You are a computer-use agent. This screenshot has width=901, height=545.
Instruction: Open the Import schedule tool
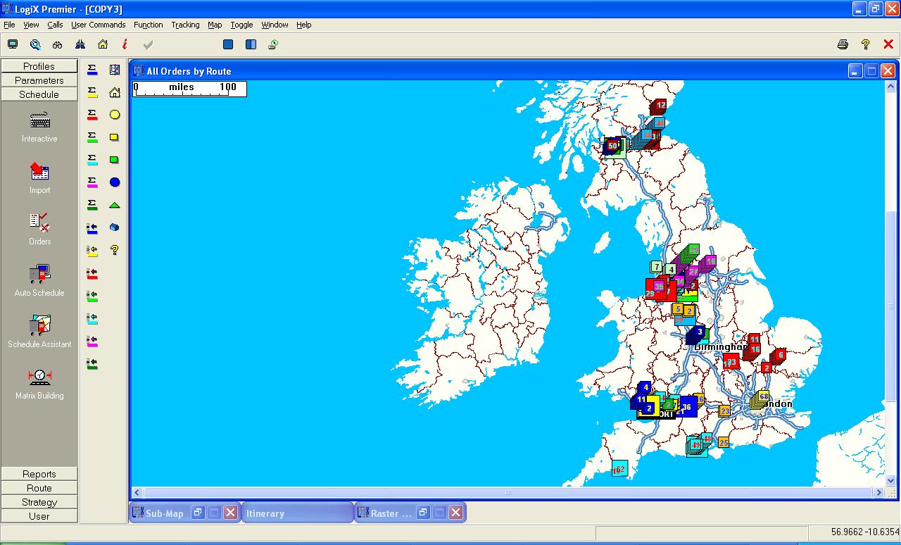coord(39,171)
